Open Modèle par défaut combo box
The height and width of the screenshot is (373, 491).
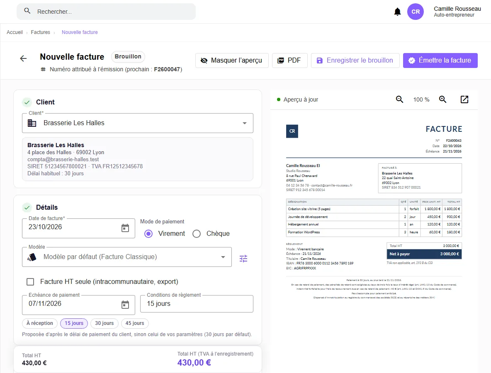point(127,257)
